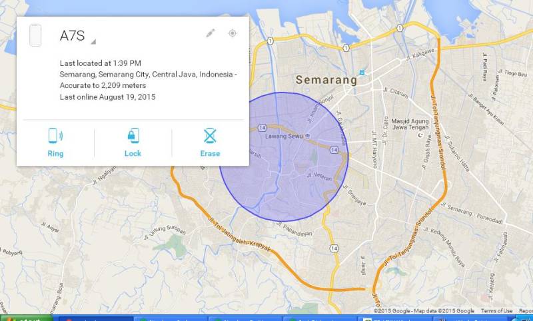Click the Masjid Agung Jawa Tengah label
Screen dimensions: 533x321
[410, 125]
